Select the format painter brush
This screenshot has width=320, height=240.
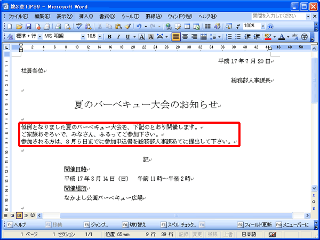[128, 26]
